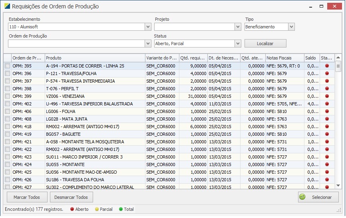The image size is (346, 218).
Task: Check the box for OPM: 395 row
Action: click(x=7, y=66)
